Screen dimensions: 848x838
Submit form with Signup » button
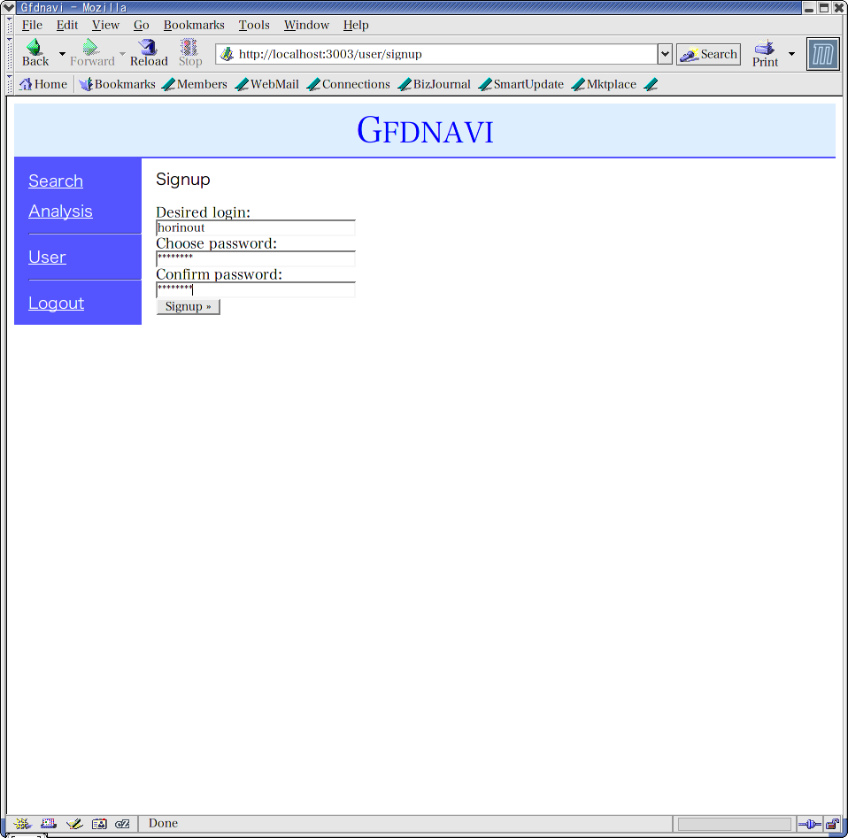click(x=188, y=306)
